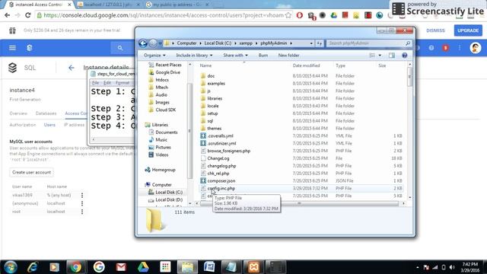Open Edit menu in Notepad window
This screenshot has height=274, width=487.
click(107, 83)
